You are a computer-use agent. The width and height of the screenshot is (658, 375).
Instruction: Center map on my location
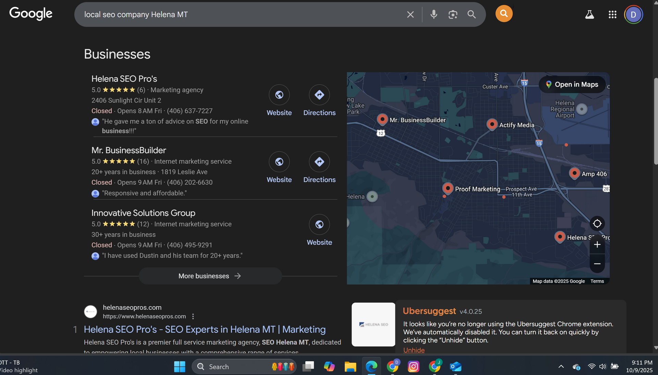pyautogui.click(x=597, y=224)
